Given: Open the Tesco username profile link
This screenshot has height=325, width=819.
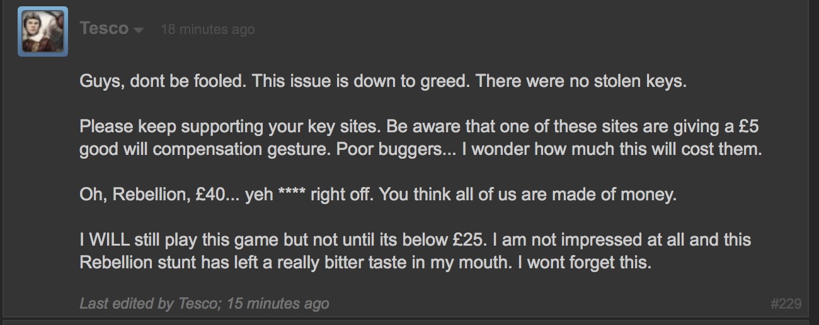Looking at the screenshot, I should (104, 29).
